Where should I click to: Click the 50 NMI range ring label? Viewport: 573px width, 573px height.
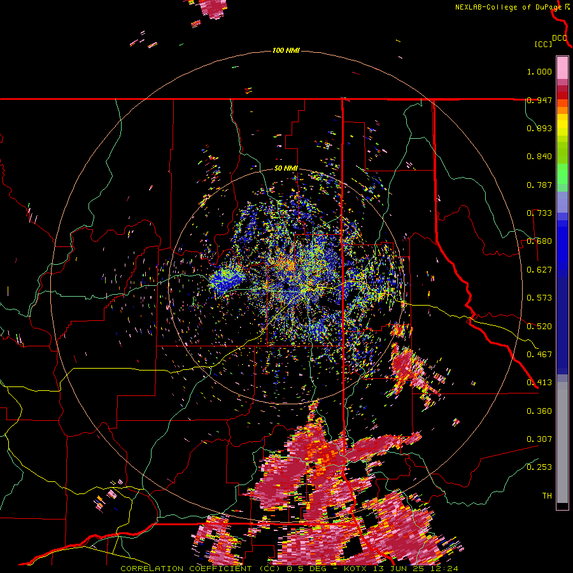pyautogui.click(x=286, y=169)
